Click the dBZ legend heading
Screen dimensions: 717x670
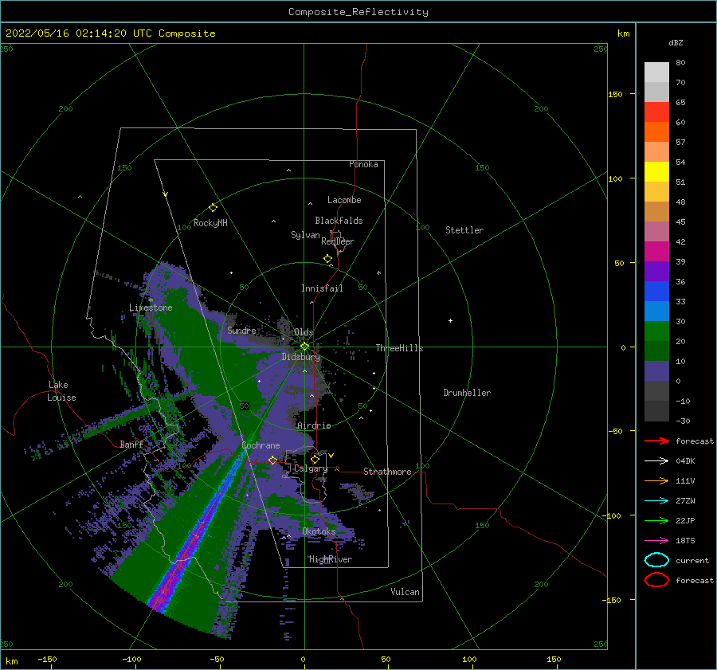pyautogui.click(x=676, y=42)
